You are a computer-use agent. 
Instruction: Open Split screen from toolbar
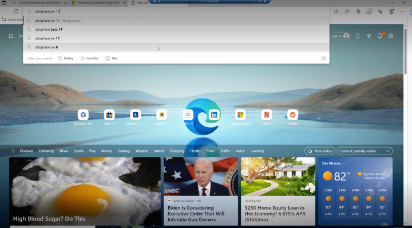point(336,11)
